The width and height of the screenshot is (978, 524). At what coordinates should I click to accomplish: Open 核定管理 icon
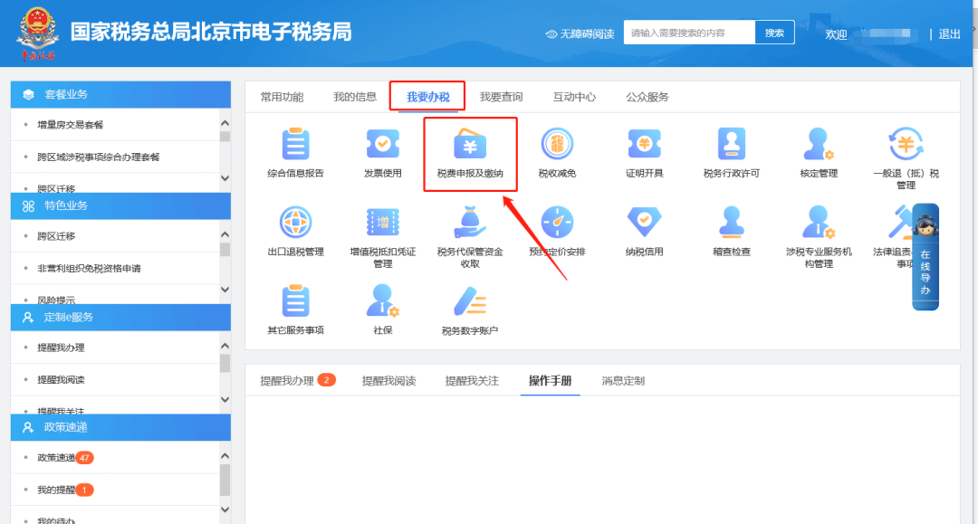click(819, 144)
